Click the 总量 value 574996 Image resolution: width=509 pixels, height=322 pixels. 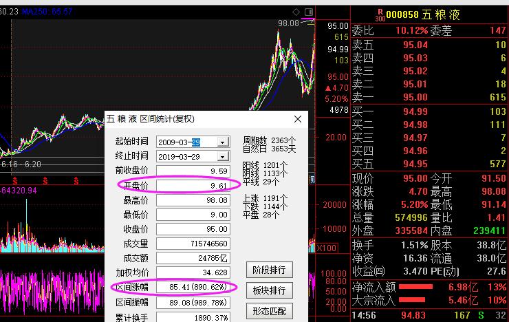point(411,217)
